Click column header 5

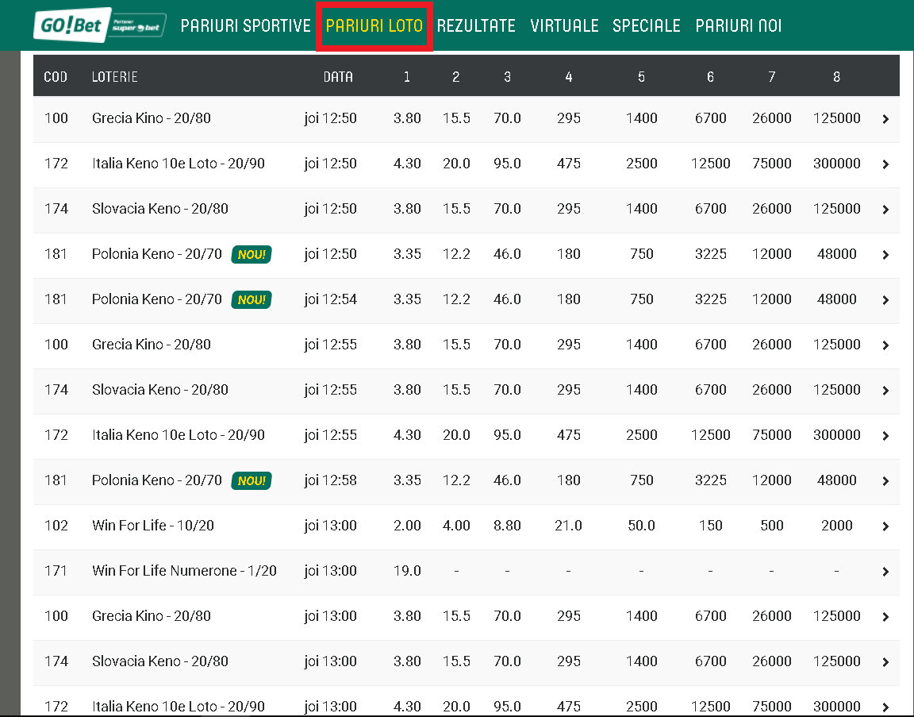coord(641,77)
